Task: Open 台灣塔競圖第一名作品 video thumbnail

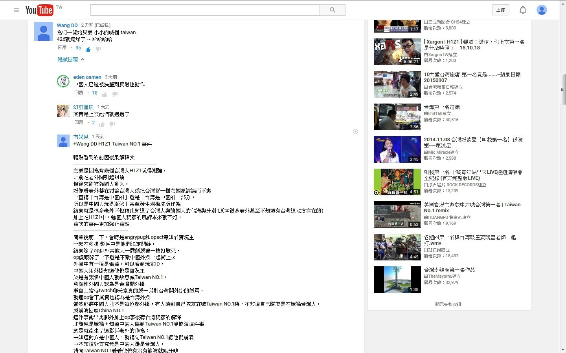Action: tap(397, 280)
